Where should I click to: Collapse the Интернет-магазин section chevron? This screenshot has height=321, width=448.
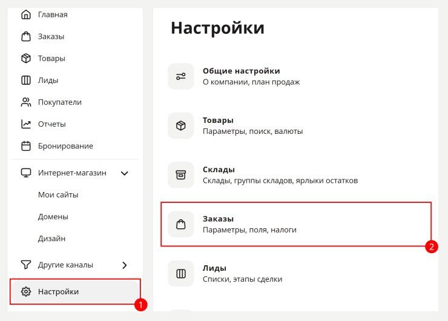125,173
